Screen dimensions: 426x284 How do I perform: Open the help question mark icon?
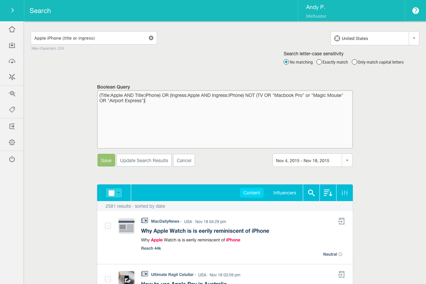pos(415,11)
